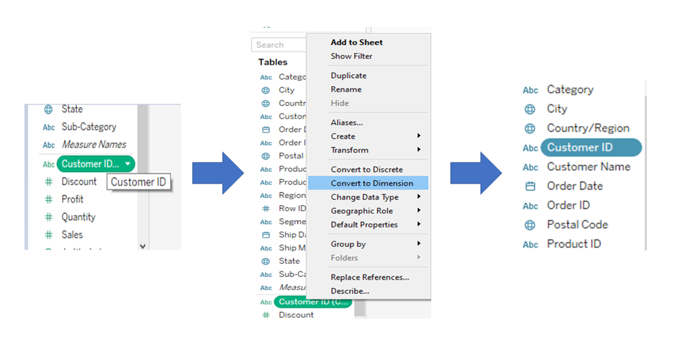Click Replace References... menu entry
This screenshot has width=677, height=342.
[369, 277]
